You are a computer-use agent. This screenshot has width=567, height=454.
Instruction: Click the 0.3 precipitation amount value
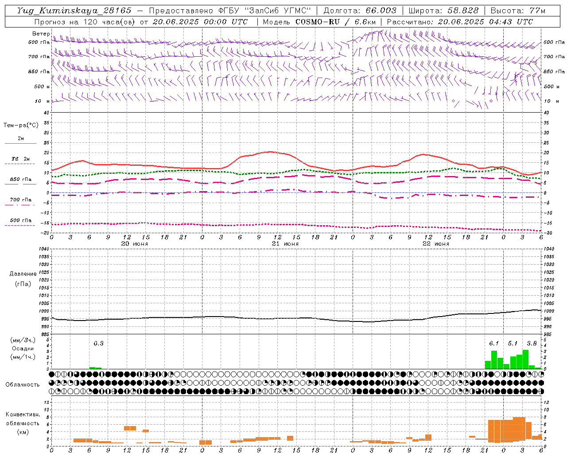tap(98, 343)
